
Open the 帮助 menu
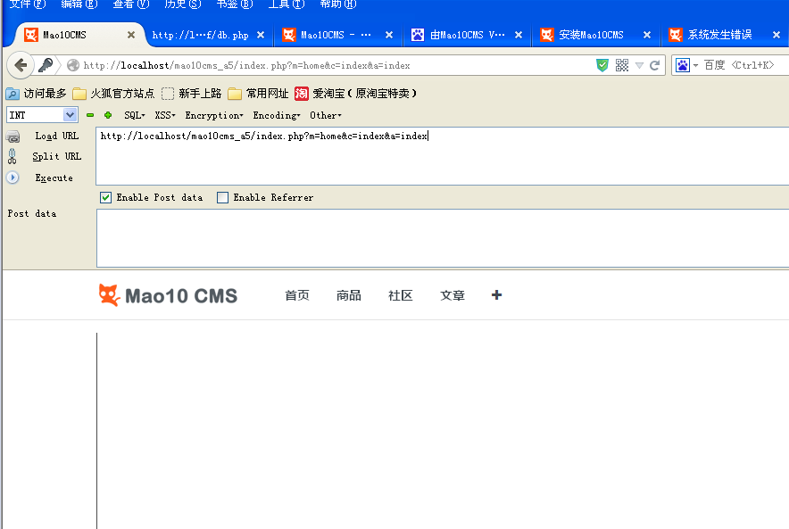(338, 4)
